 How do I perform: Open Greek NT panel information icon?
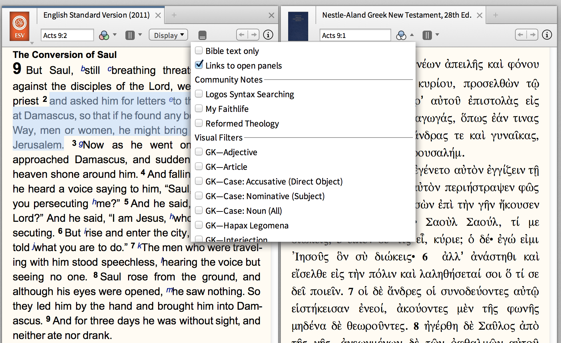547,35
